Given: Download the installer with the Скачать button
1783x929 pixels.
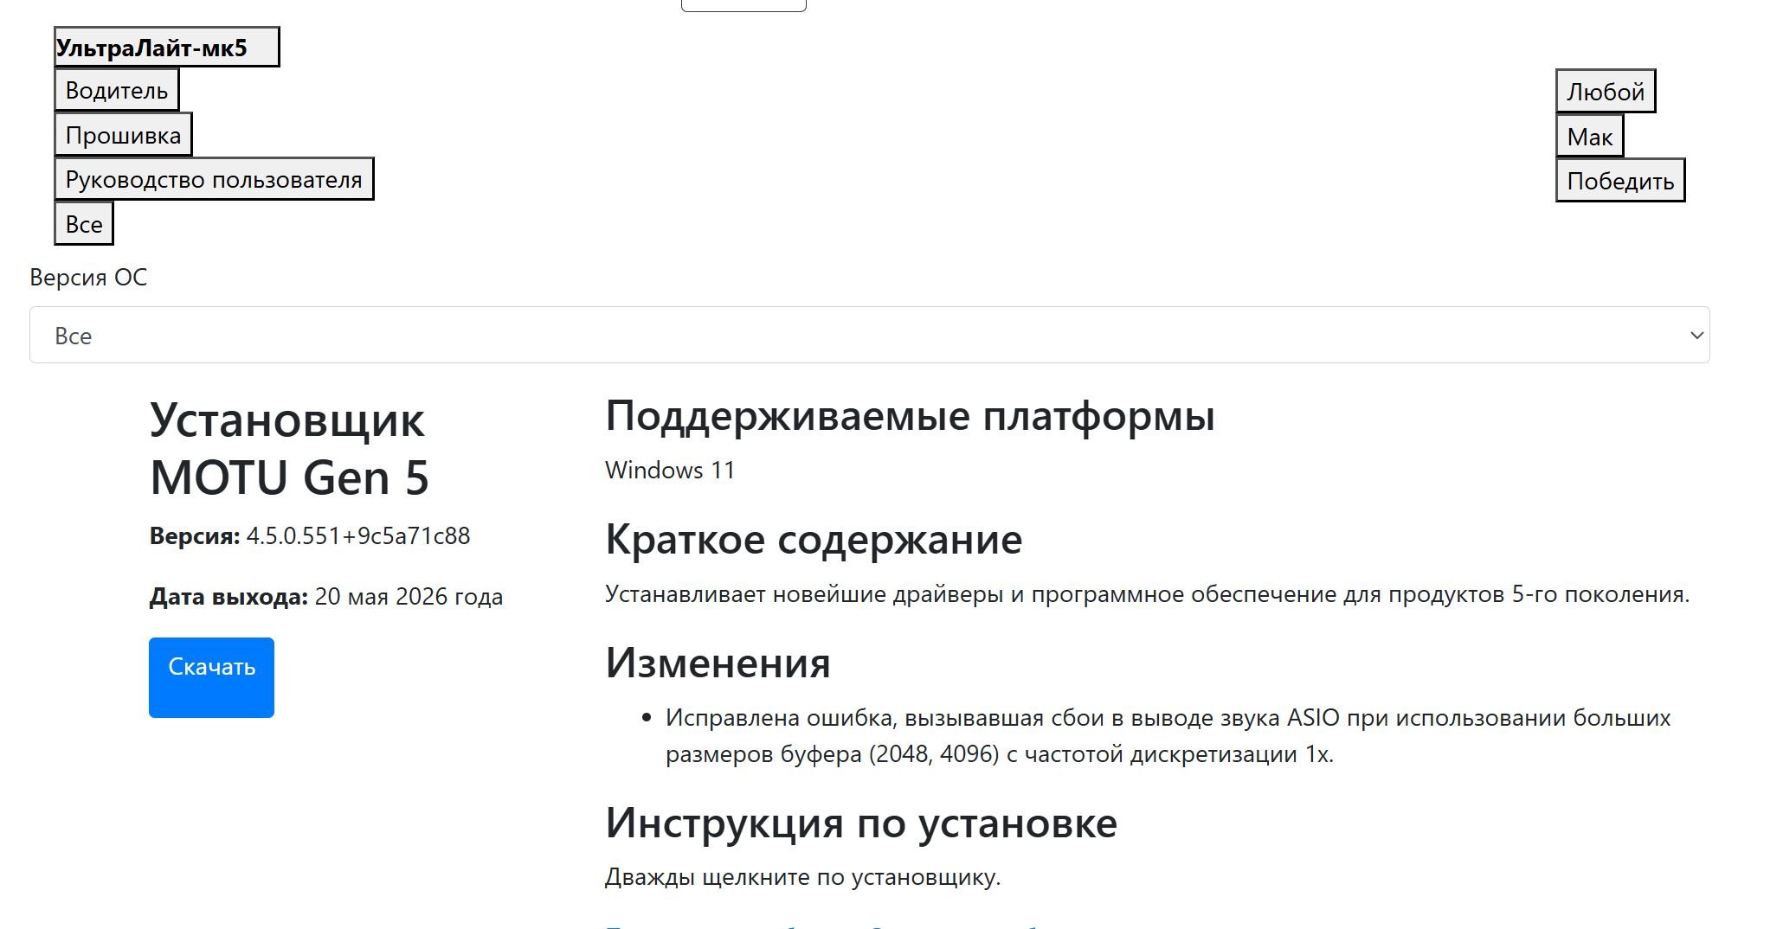Looking at the screenshot, I should coord(211,677).
